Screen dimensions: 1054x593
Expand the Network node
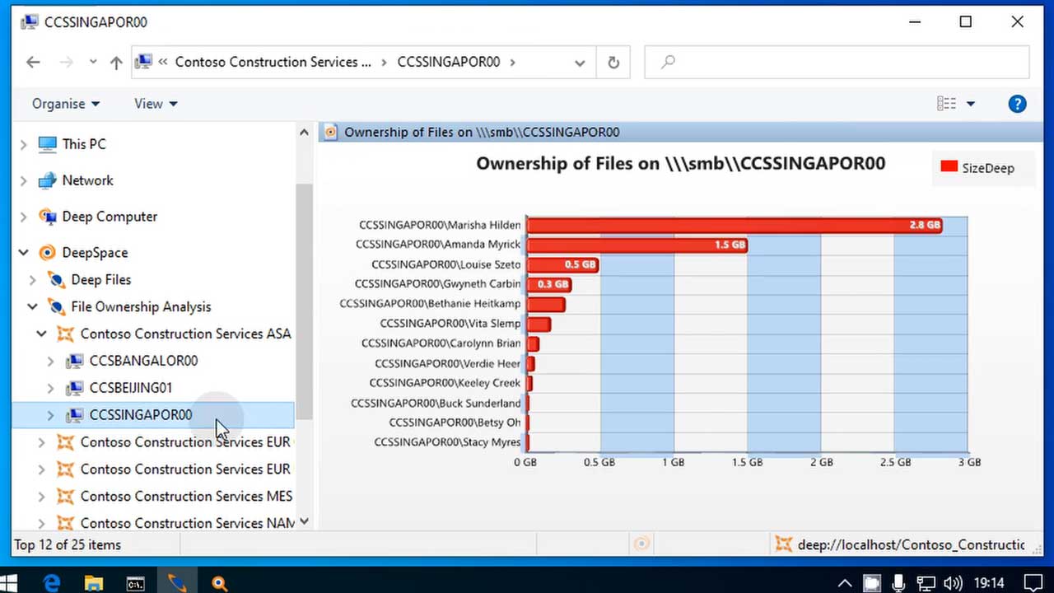click(x=23, y=180)
